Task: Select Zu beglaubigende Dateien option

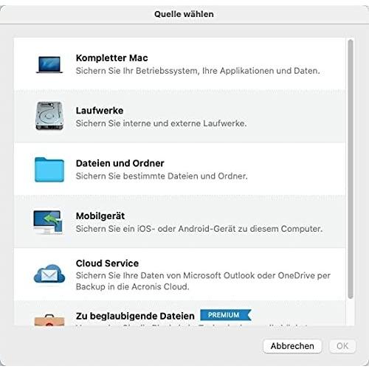Action: (179, 314)
